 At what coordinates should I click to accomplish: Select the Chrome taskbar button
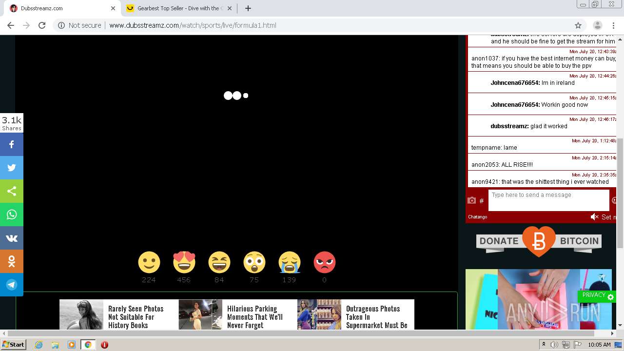88,345
